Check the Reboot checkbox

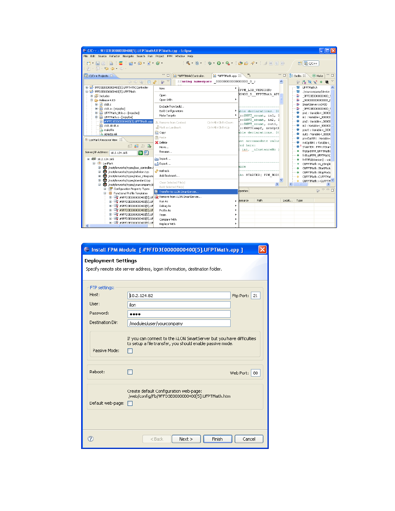[x=130, y=372]
